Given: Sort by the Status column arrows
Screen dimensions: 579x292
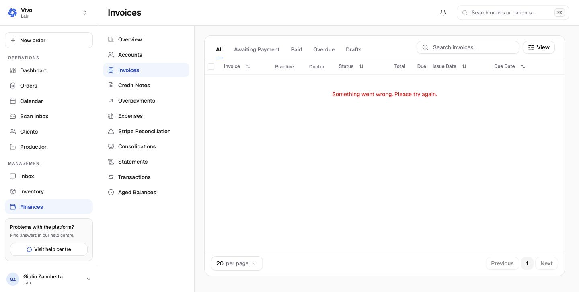Looking at the screenshot, I should point(361,66).
